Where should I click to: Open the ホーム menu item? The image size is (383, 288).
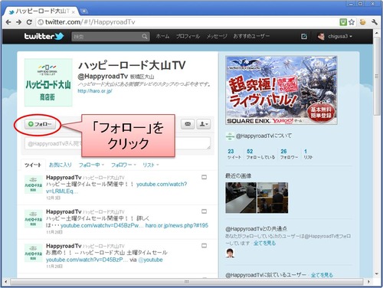tap(162, 36)
